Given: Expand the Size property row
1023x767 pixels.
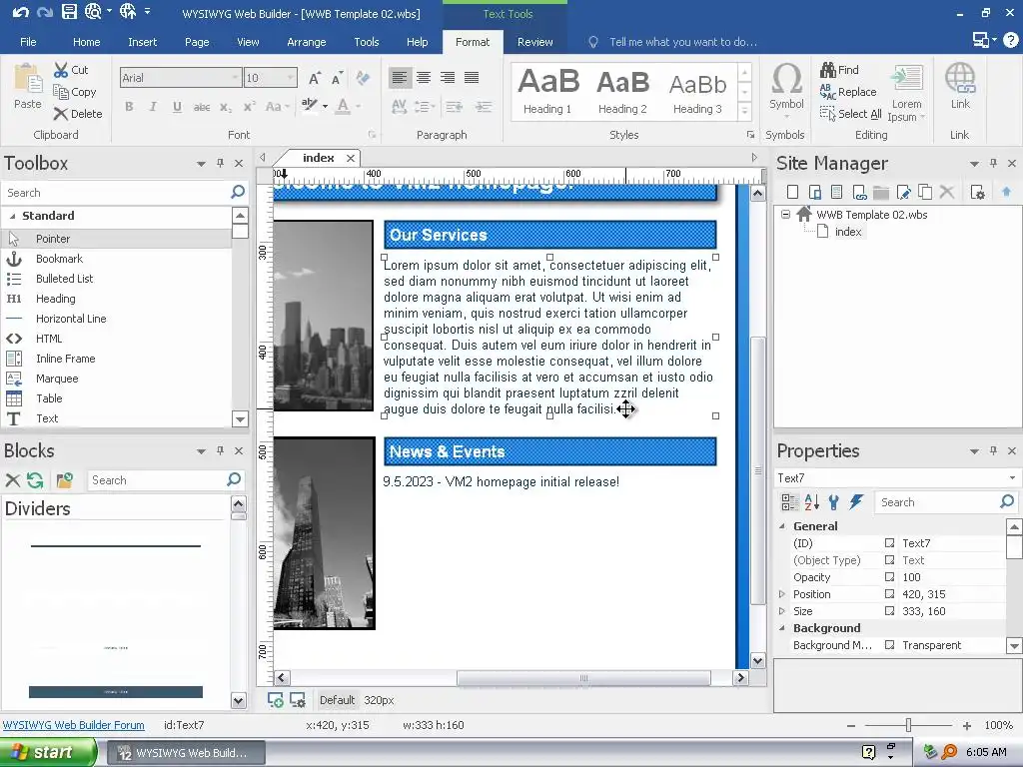Looking at the screenshot, I should click(781, 611).
